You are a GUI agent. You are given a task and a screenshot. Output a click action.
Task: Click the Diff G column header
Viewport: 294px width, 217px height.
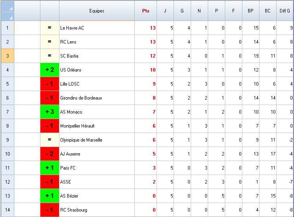(x=285, y=11)
